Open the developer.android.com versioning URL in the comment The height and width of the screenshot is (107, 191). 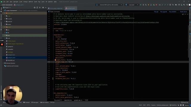point(107,16)
